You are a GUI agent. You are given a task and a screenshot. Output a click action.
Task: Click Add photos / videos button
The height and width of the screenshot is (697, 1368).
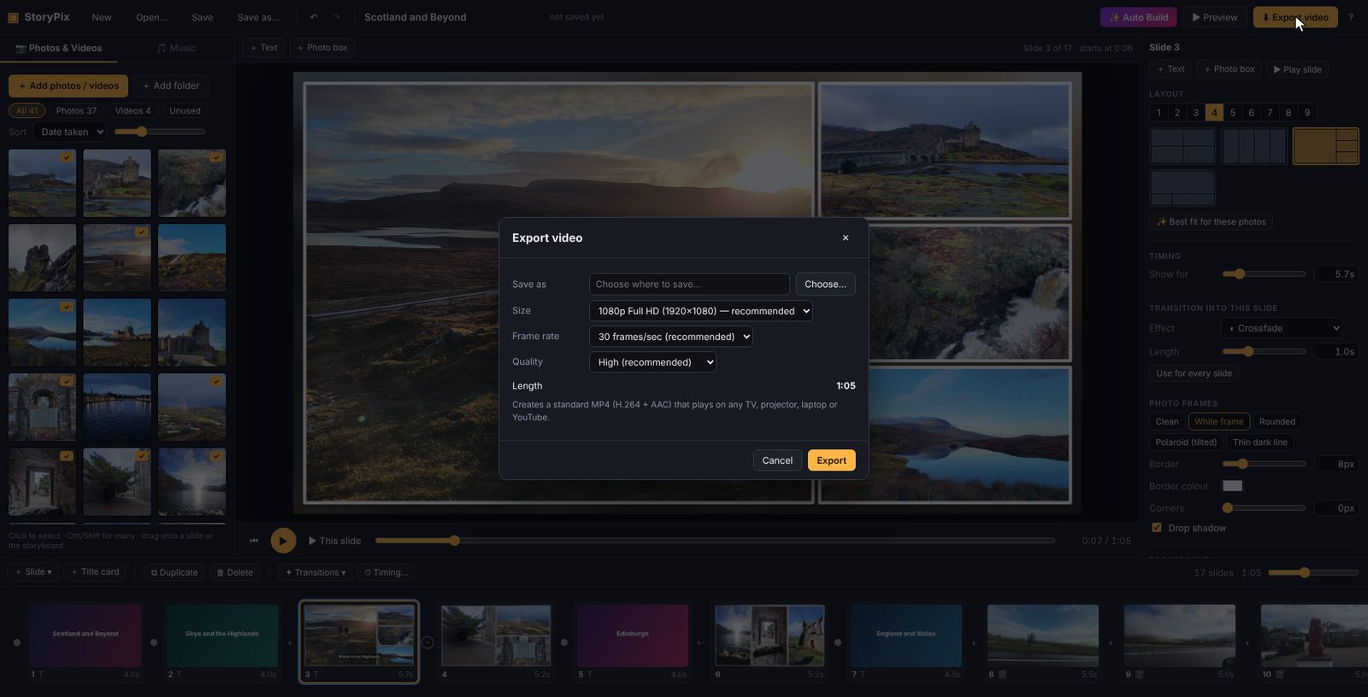click(68, 85)
